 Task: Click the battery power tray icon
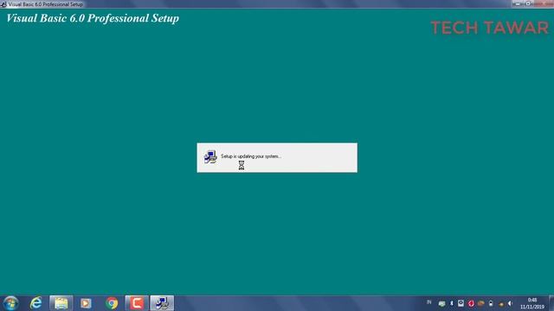click(x=491, y=303)
